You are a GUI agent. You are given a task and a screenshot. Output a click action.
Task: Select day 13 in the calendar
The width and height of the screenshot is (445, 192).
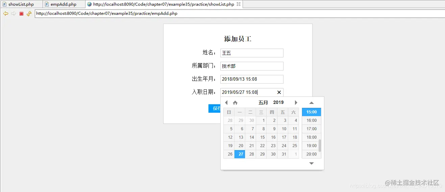tap(240, 137)
